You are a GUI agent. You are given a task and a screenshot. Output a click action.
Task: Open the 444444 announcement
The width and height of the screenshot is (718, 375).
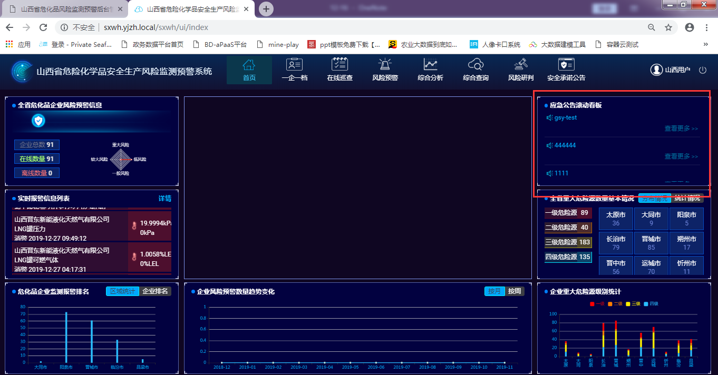pyautogui.click(x=565, y=145)
